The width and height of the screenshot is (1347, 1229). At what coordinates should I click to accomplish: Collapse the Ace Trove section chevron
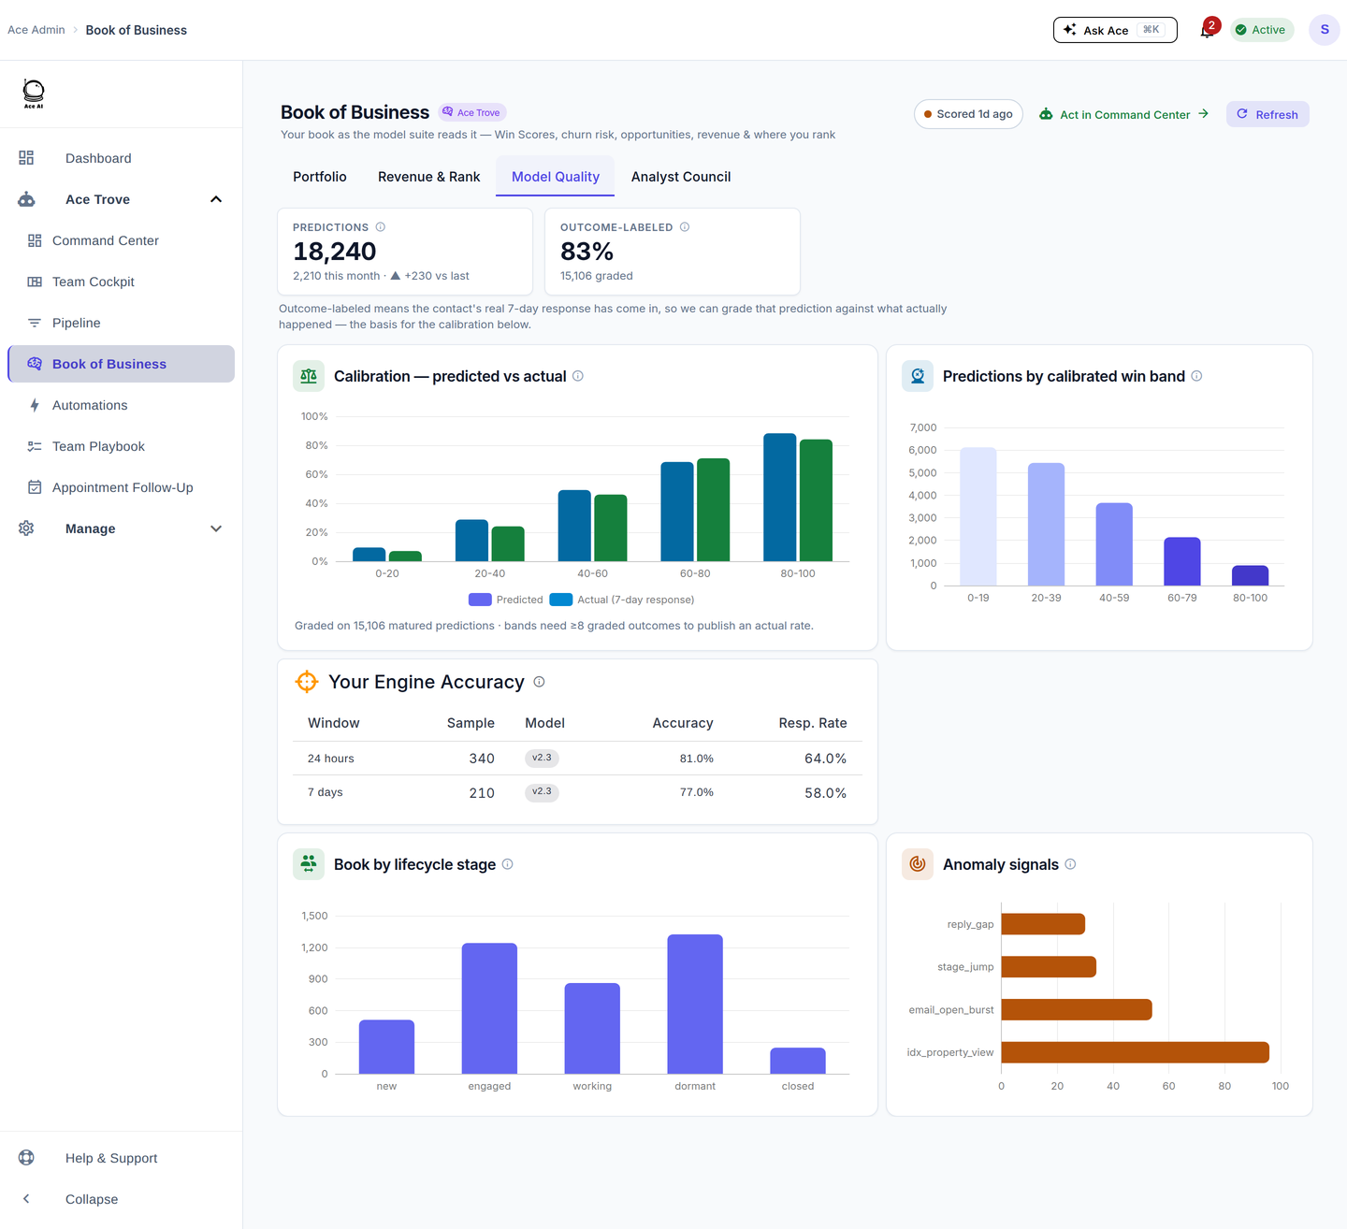click(x=216, y=199)
